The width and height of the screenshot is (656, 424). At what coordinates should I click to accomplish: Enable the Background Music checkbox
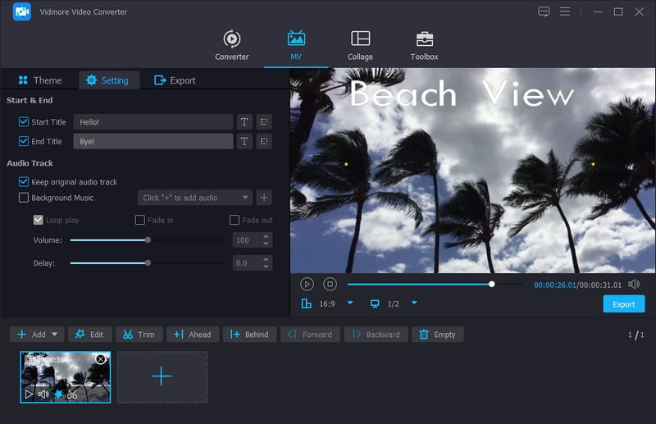tap(23, 198)
